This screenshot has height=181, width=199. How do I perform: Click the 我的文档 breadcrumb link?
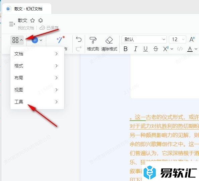26,28
